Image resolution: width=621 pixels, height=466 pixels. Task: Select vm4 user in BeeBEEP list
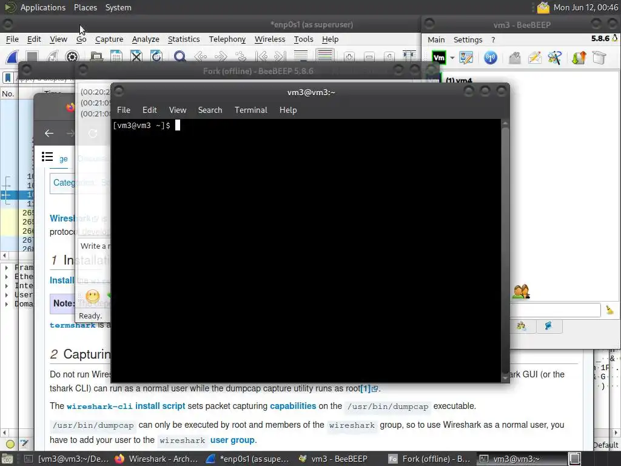click(459, 81)
